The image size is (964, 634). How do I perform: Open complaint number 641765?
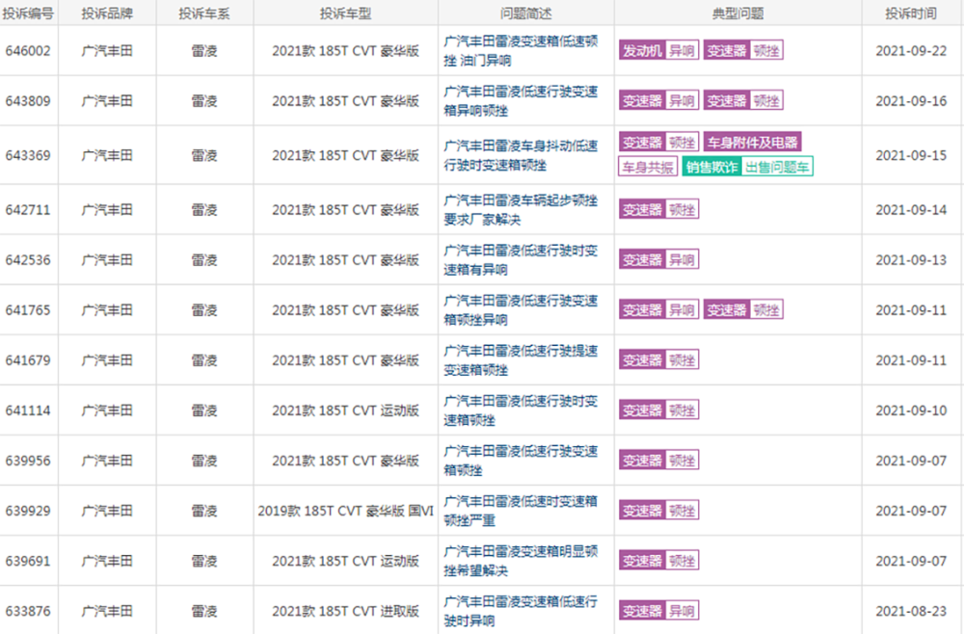(x=28, y=310)
